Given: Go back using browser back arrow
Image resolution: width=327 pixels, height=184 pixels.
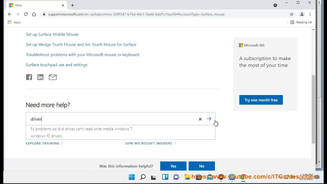Looking at the screenshot, I should coord(10,14).
